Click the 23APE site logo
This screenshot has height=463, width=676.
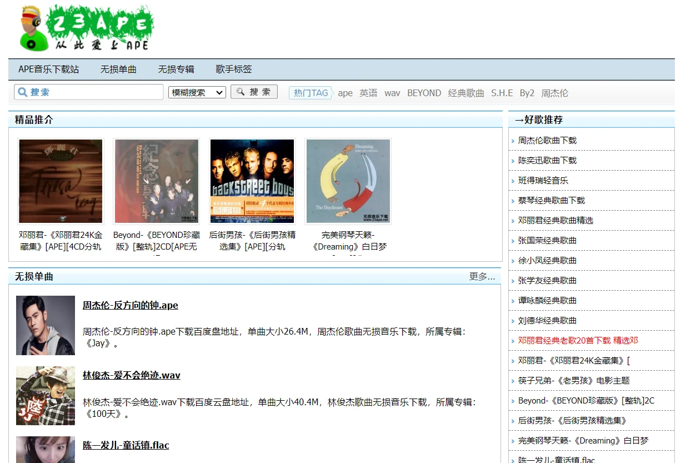pyautogui.click(x=86, y=28)
